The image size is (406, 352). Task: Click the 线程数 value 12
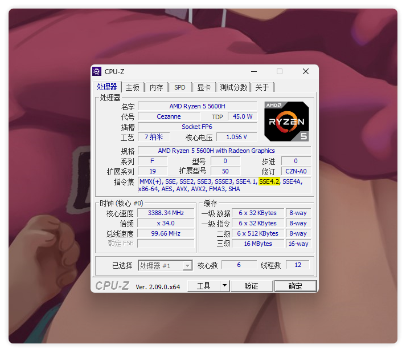point(298,265)
